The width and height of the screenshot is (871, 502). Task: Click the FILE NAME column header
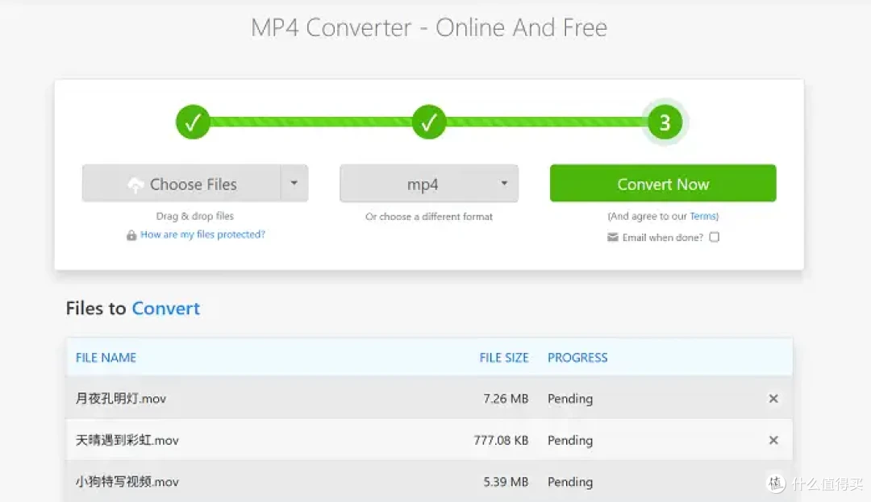click(106, 358)
